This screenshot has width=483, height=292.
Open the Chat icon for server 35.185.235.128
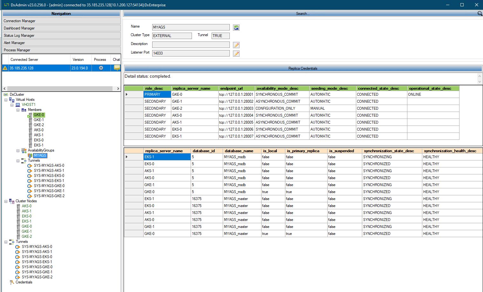point(117,68)
